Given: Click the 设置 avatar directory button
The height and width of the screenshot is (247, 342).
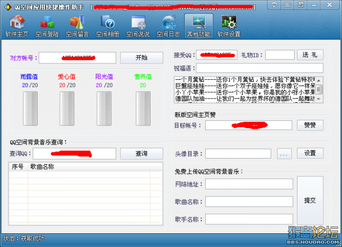Looking at the screenshot, I should 310,153.
